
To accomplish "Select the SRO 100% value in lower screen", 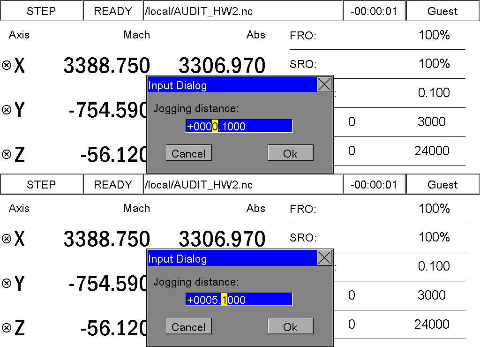I will [434, 237].
